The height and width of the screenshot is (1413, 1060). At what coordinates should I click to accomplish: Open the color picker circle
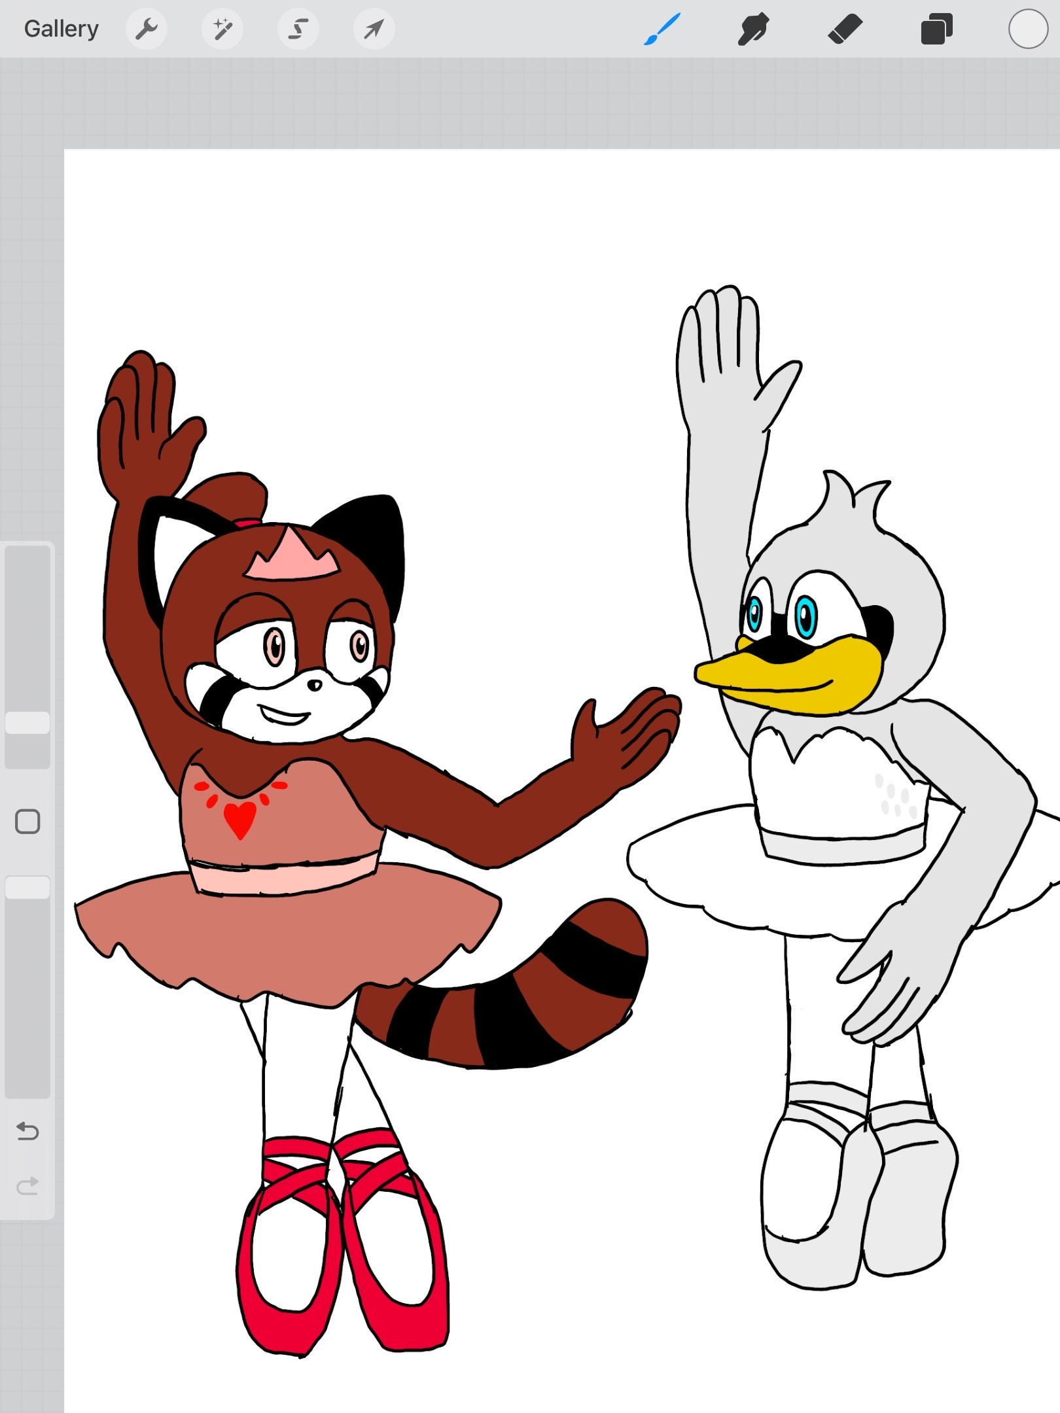1028,29
